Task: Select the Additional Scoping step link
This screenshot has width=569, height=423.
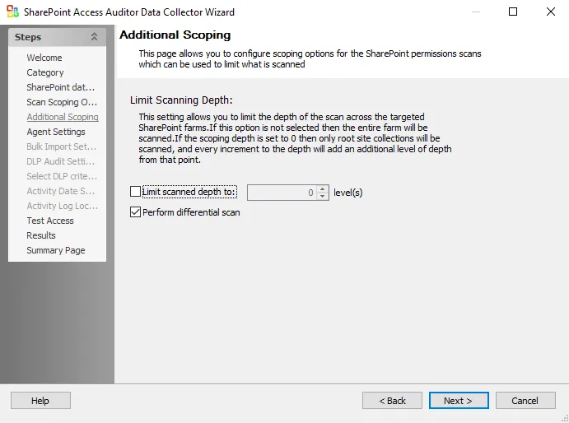Action: [x=63, y=117]
